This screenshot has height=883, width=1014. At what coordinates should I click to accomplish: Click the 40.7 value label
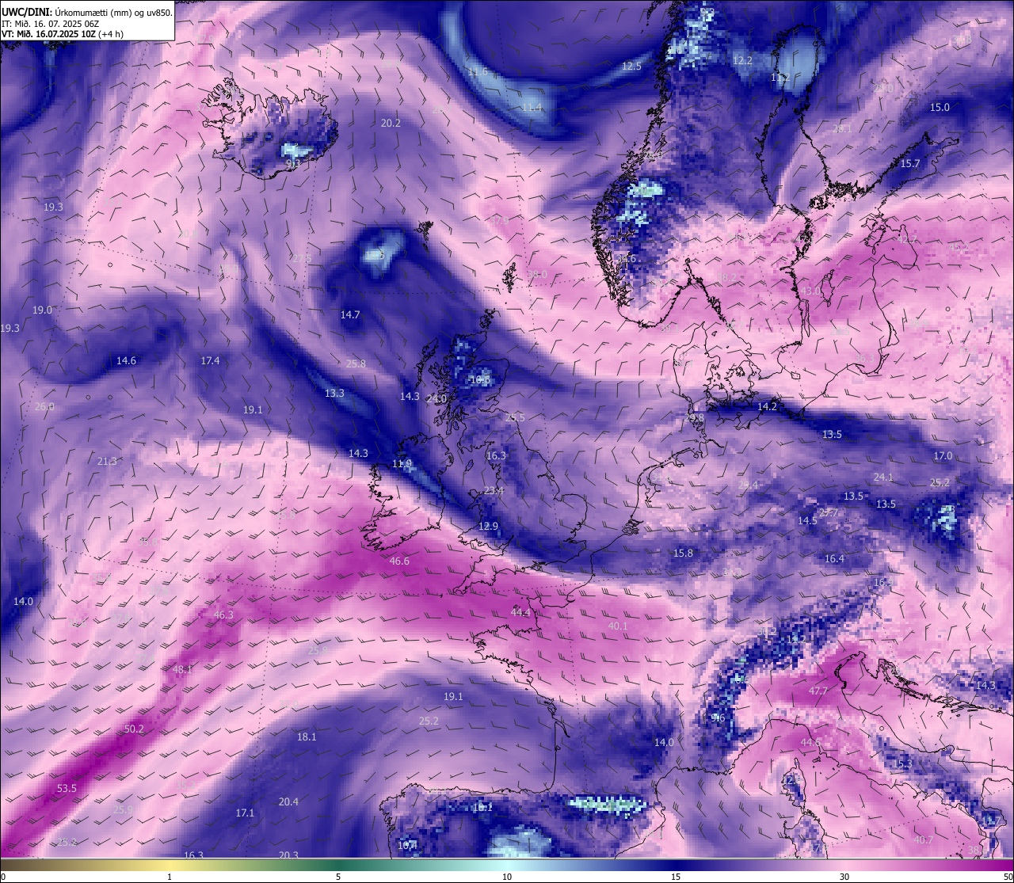tap(923, 839)
